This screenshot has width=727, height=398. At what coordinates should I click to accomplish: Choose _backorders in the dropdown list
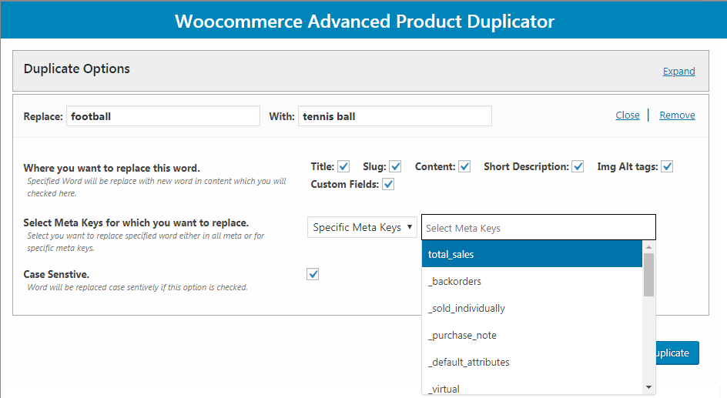tap(532, 281)
